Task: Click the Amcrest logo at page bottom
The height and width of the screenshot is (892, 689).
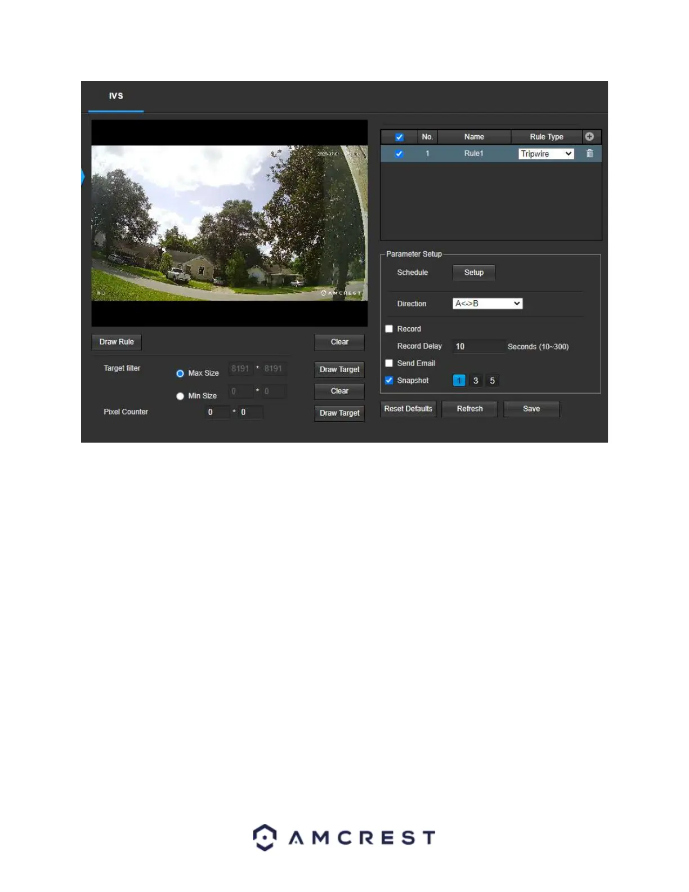Action: click(x=344, y=837)
